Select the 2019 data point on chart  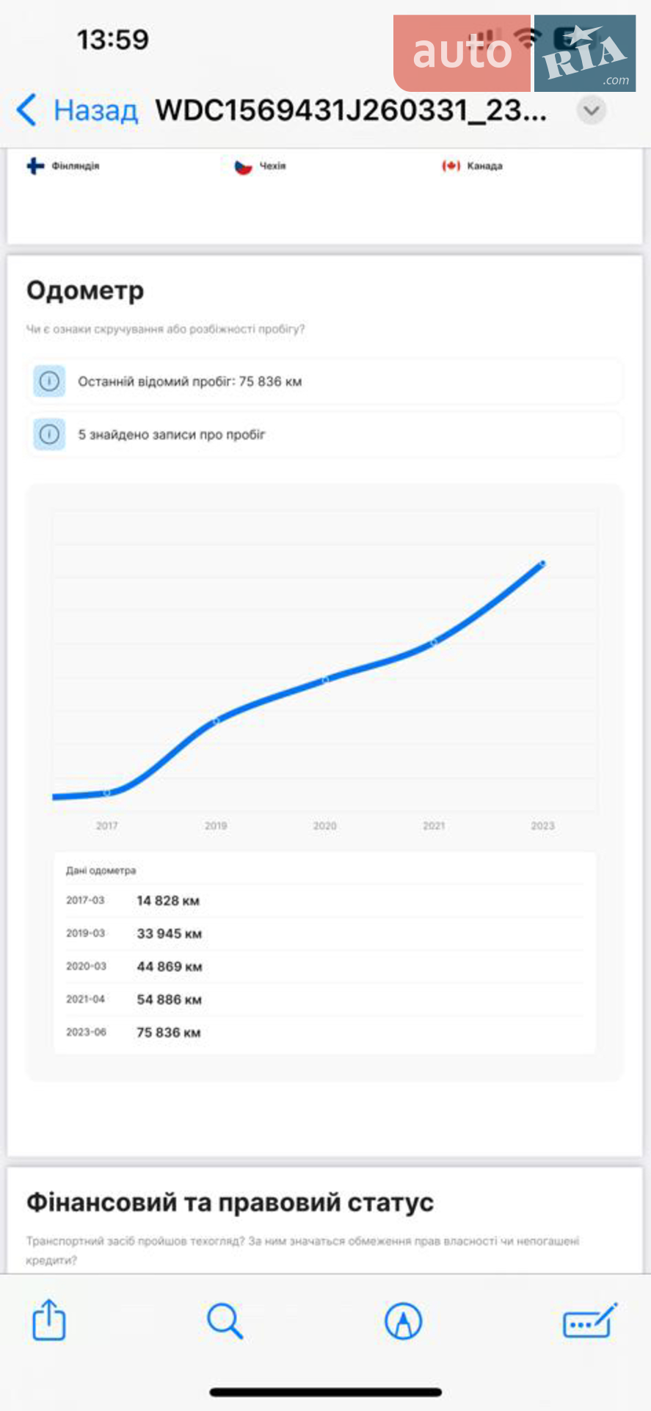click(x=216, y=722)
